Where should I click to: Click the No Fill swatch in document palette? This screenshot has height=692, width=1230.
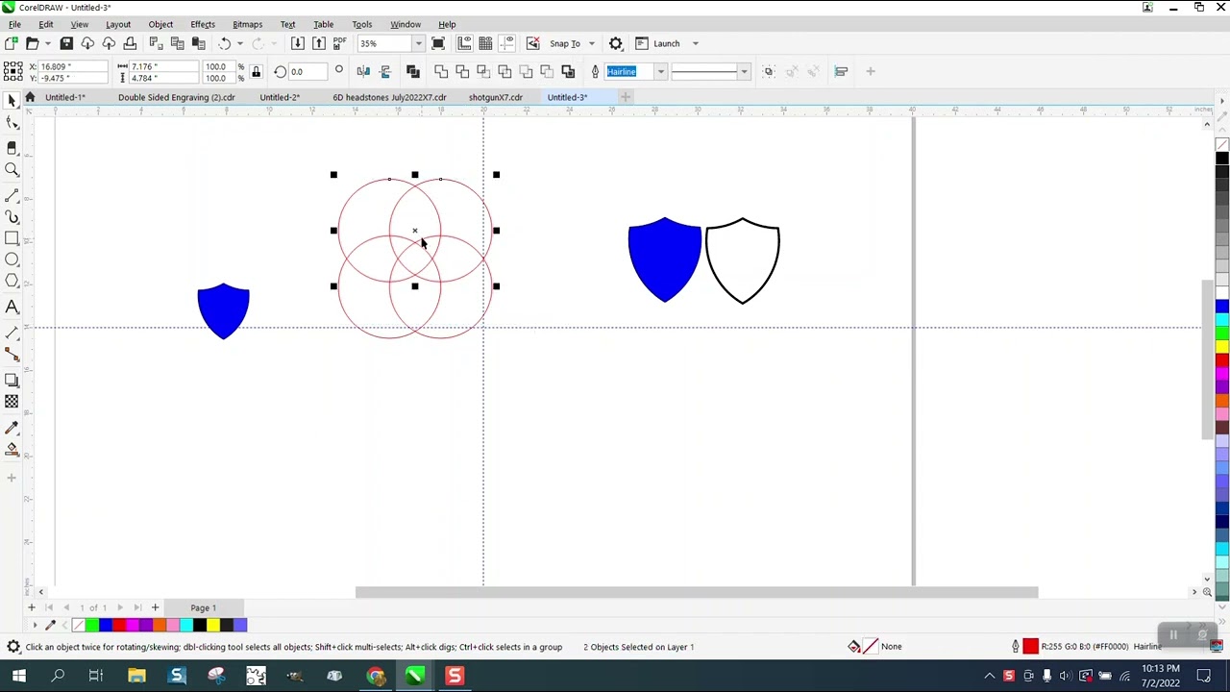78,626
